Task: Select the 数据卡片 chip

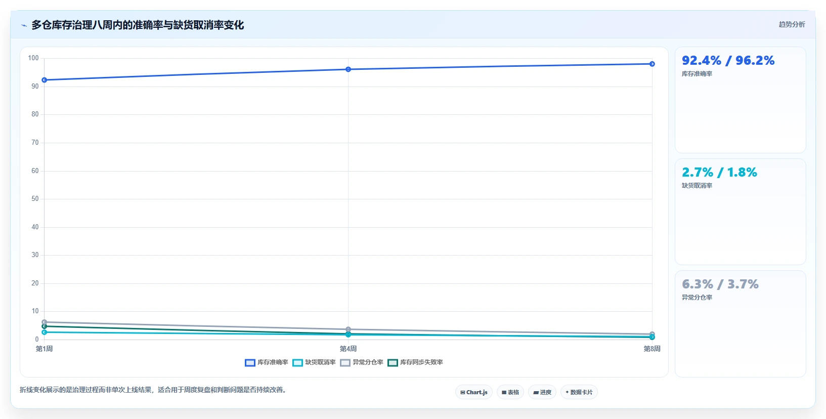Action: [579, 392]
